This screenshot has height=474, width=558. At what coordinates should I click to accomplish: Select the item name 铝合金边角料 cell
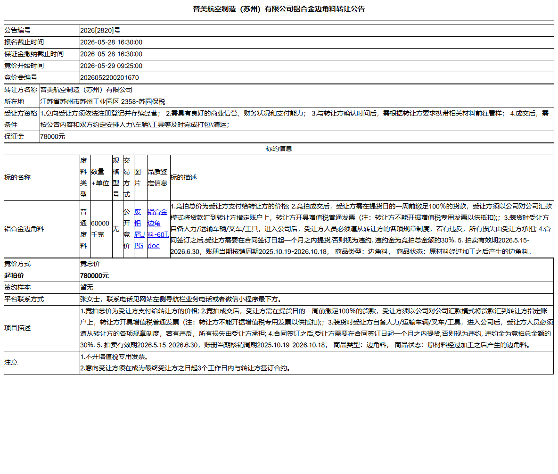41,229
